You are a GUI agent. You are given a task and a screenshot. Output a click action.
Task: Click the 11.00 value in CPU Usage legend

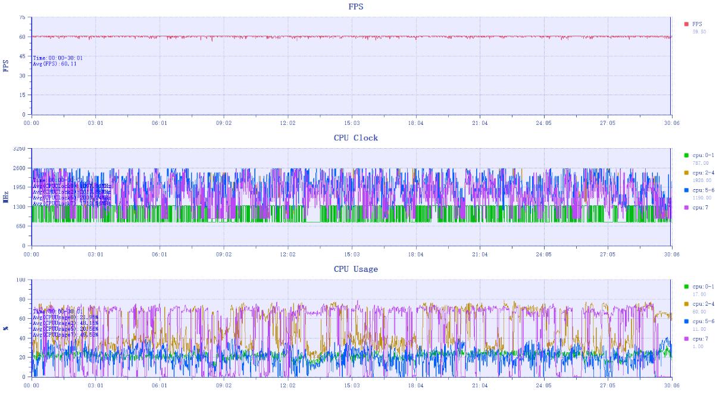coord(699,328)
